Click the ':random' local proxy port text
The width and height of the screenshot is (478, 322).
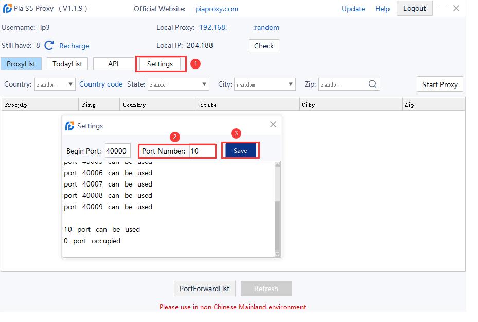click(x=266, y=27)
